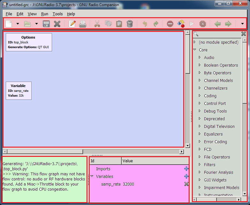This screenshot has width=250, height=205.
Task: Select the Options block on canvas
Action: click(29, 42)
